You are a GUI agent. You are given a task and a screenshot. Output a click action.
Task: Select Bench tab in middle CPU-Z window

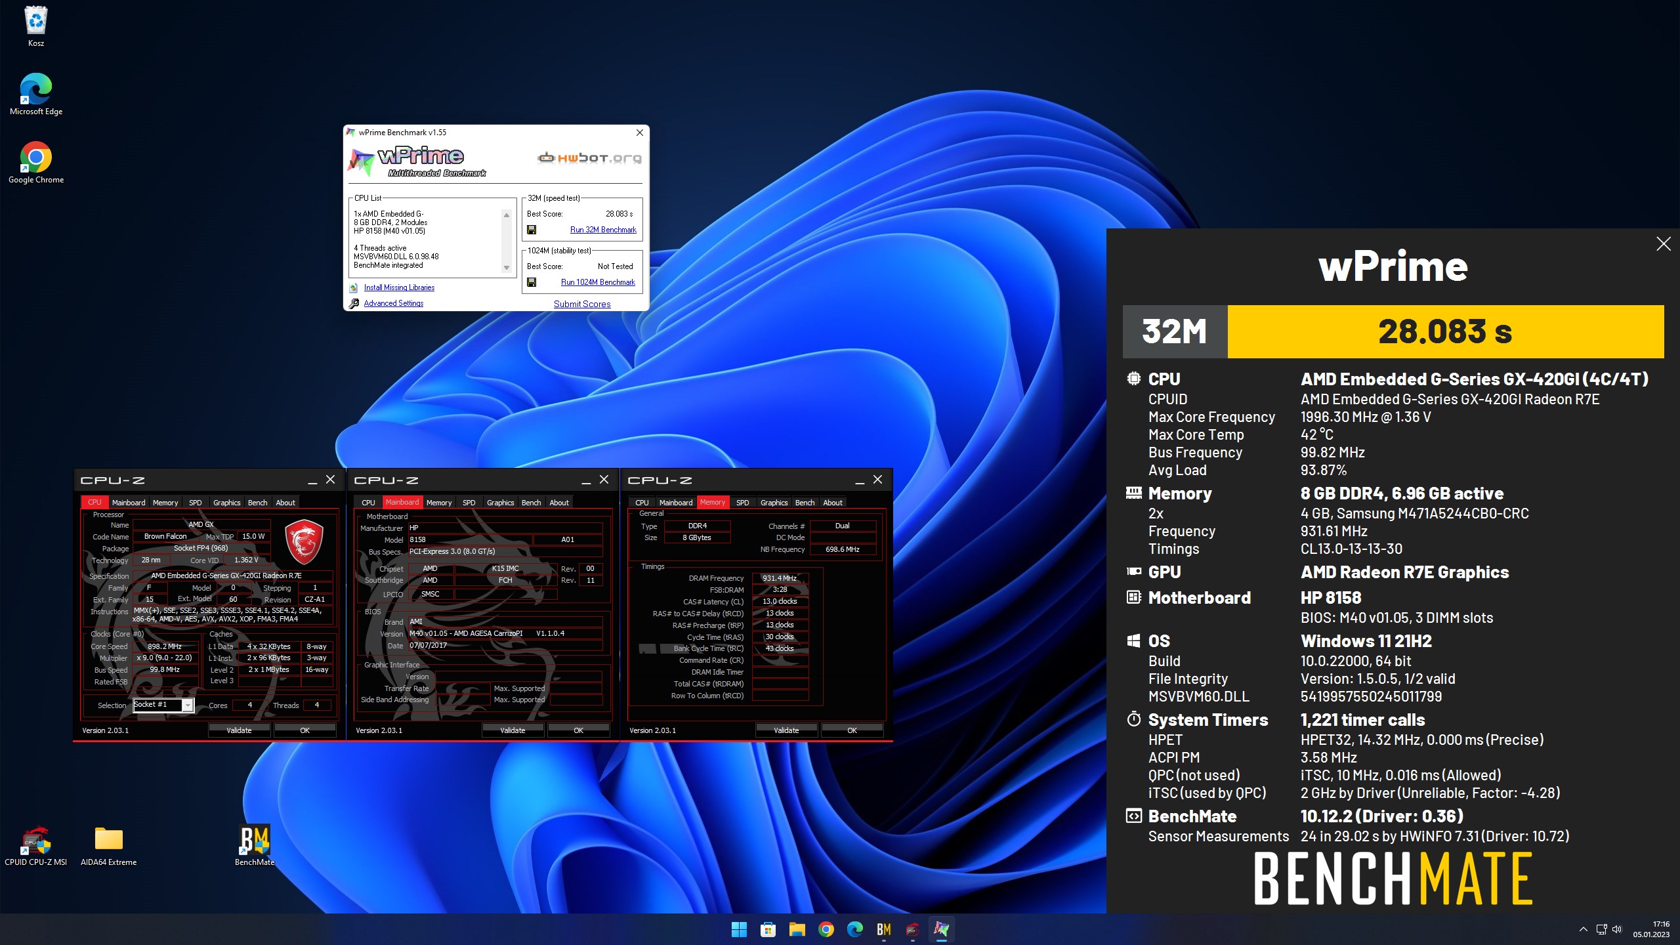[x=532, y=503]
